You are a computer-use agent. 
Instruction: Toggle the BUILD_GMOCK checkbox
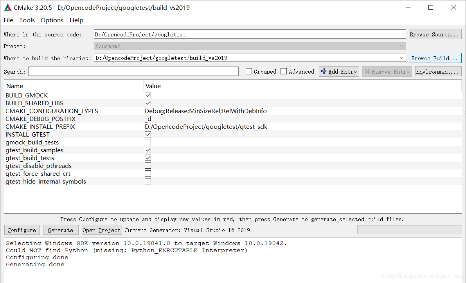(x=148, y=95)
